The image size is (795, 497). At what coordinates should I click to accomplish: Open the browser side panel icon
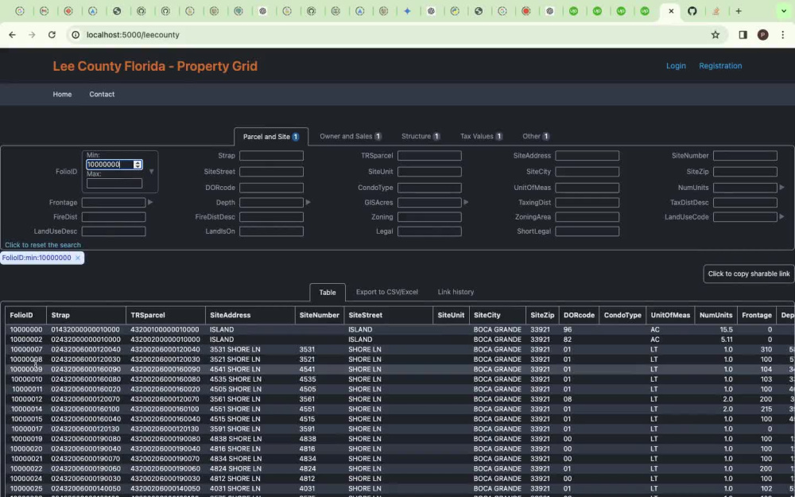pyautogui.click(x=743, y=35)
